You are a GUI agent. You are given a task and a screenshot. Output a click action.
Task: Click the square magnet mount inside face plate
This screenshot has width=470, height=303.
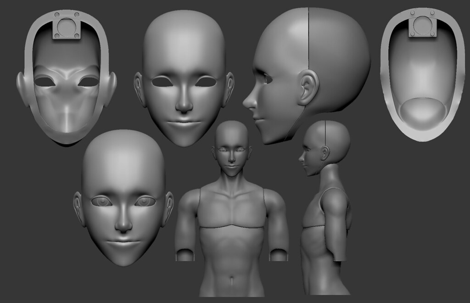[67, 28]
